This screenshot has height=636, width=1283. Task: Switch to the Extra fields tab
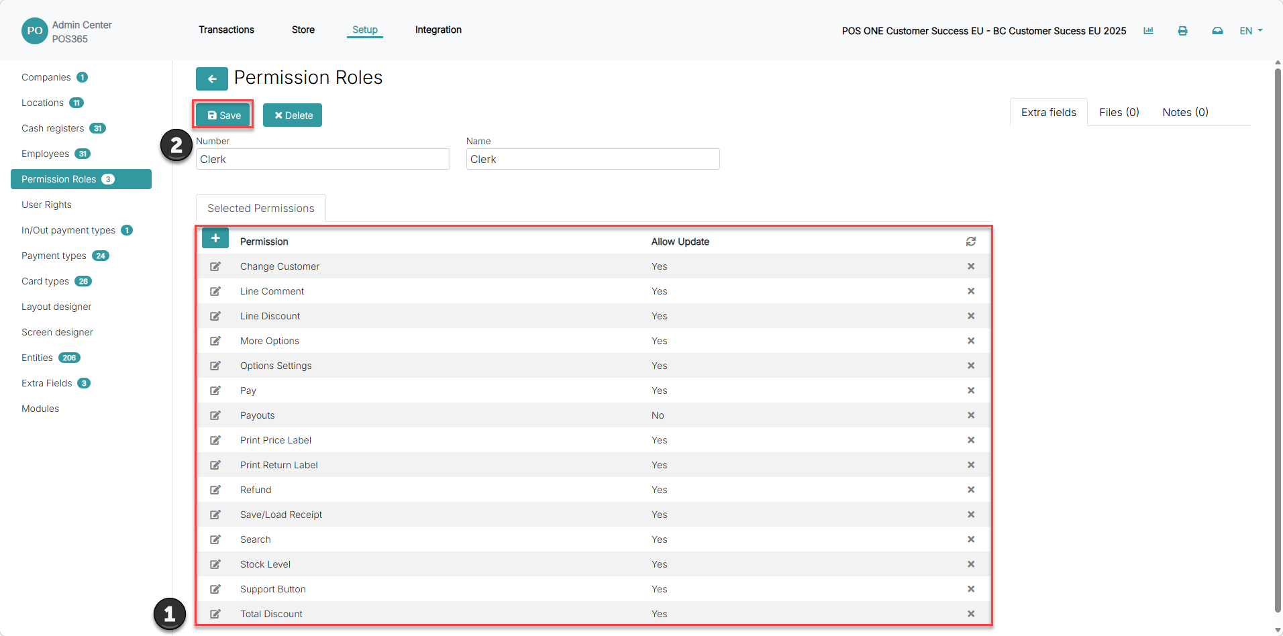pyautogui.click(x=1049, y=112)
